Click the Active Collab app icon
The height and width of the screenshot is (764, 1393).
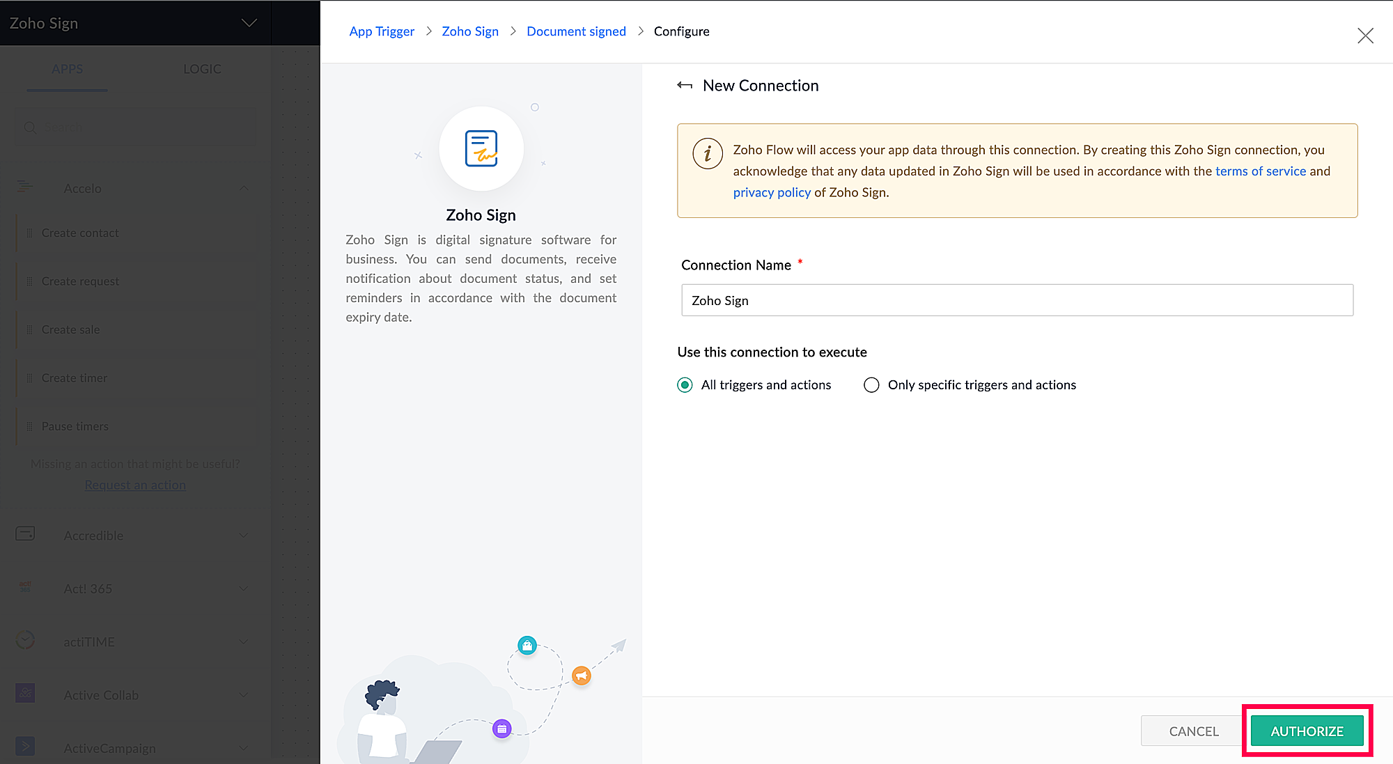(x=25, y=694)
